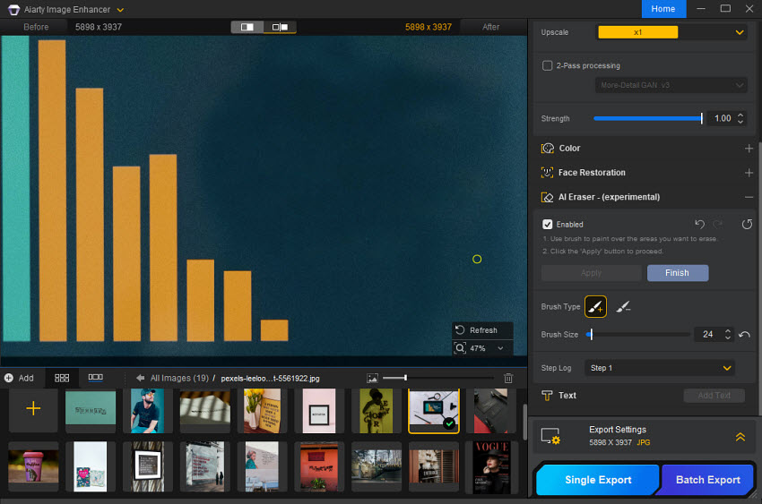This screenshot has width=762, height=504.
Task: Open the Step Log dropdown
Action: pos(659,368)
